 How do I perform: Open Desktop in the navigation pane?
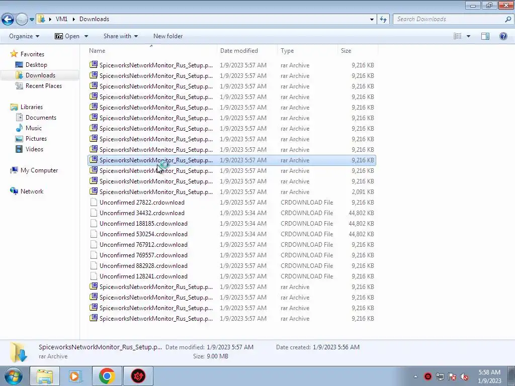(36, 65)
